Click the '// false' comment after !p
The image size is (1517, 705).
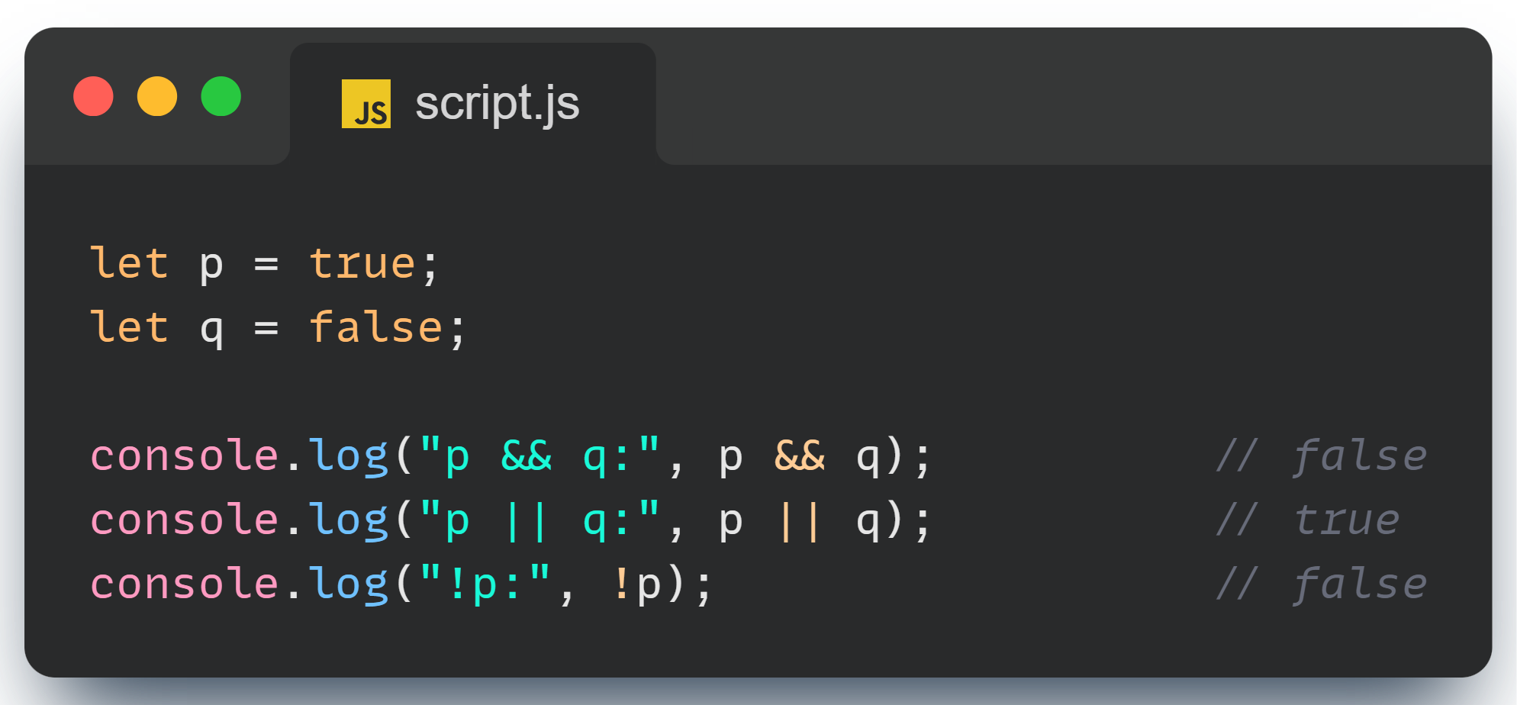(x=1322, y=584)
